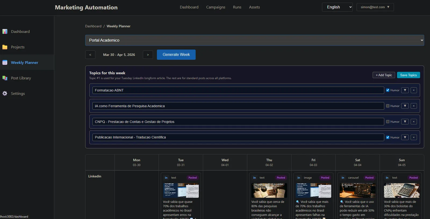Open Thursday LinkedIn post thumbnail
This screenshot has height=219, width=430.
(269, 191)
